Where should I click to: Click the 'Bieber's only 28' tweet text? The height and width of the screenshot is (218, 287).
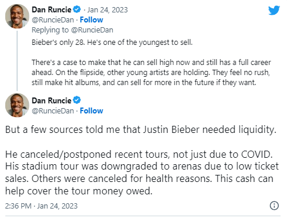(112, 43)
